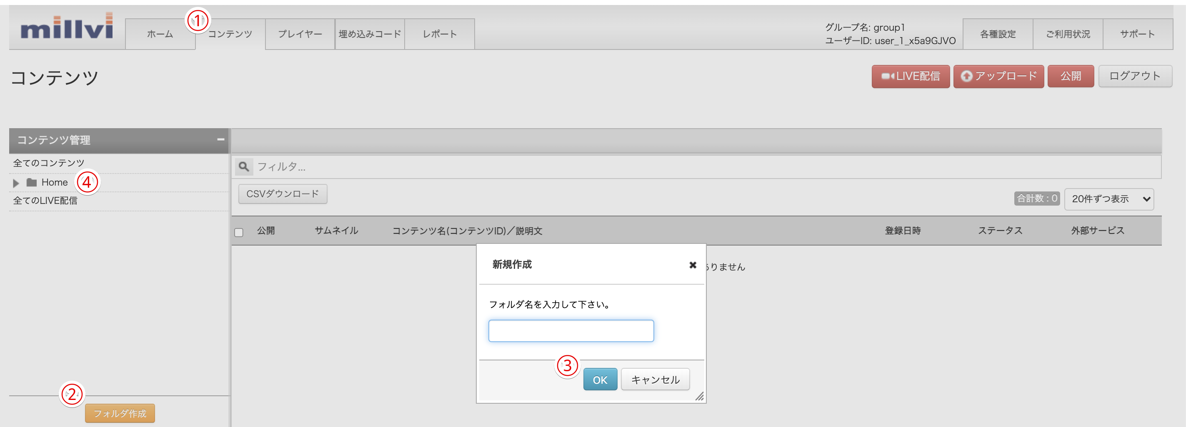Image resolution: width=1186 pixels, height=427 pixels.
Task: Select the Home folder icon
Action: 32,182
